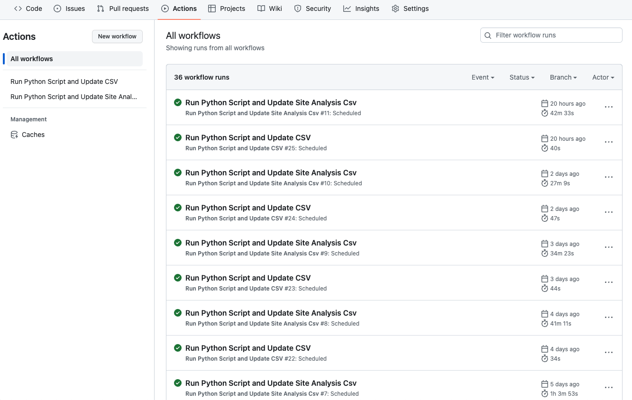Expand the Event filter dropdown
The height and width of the screenshot is (400, 632).
(x=483, y=77)
